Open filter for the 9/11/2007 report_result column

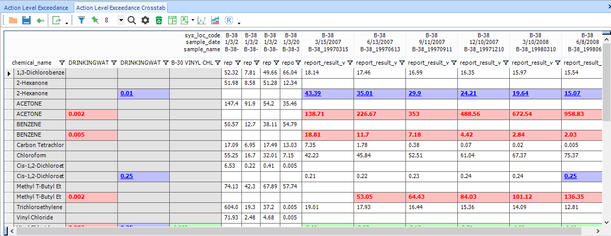click(454, 62)
